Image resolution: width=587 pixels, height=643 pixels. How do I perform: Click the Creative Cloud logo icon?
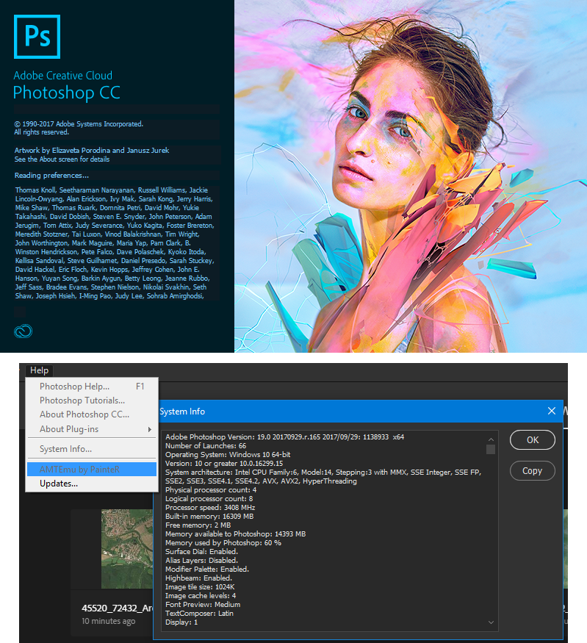24,331
